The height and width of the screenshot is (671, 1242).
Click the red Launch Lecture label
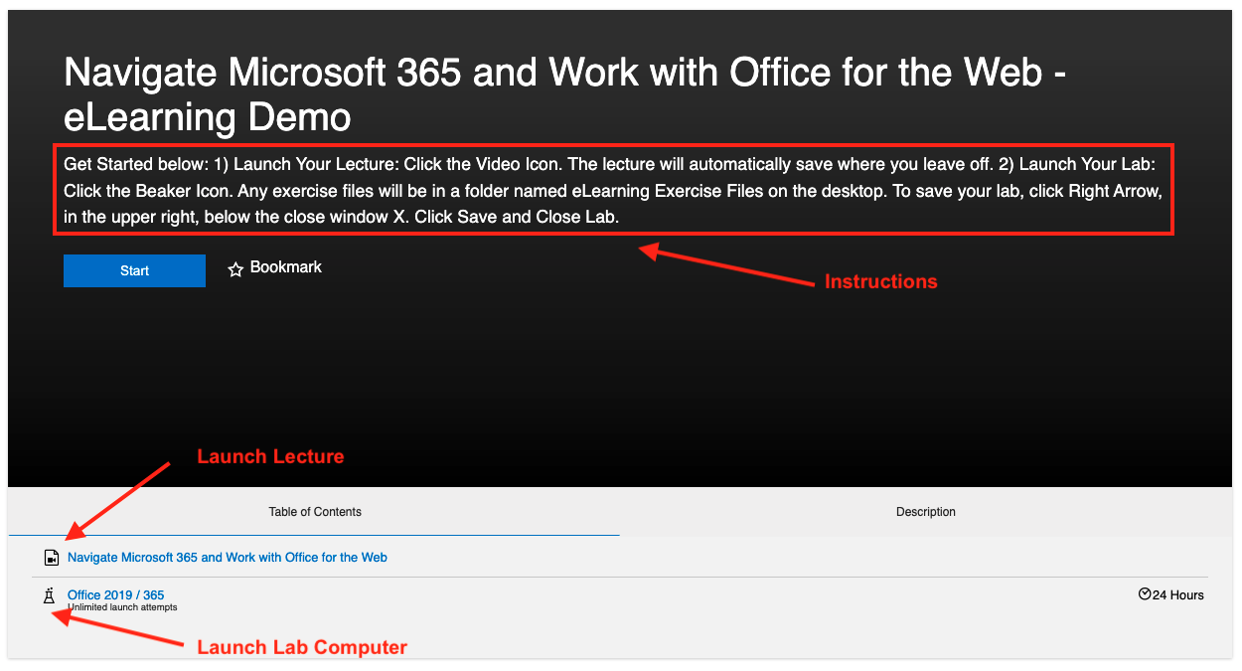270,456
